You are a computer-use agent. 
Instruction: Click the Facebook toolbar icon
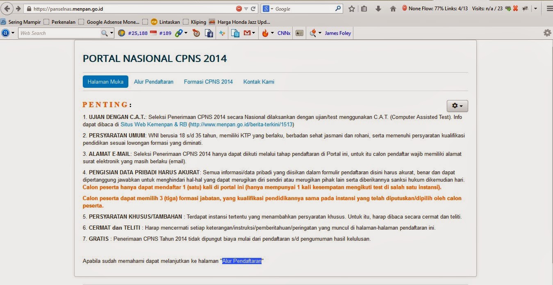click(x=209, y=33)
